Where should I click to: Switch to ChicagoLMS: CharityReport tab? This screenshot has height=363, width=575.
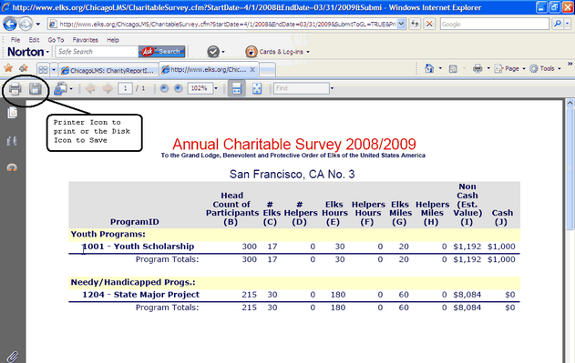(108, 70)
